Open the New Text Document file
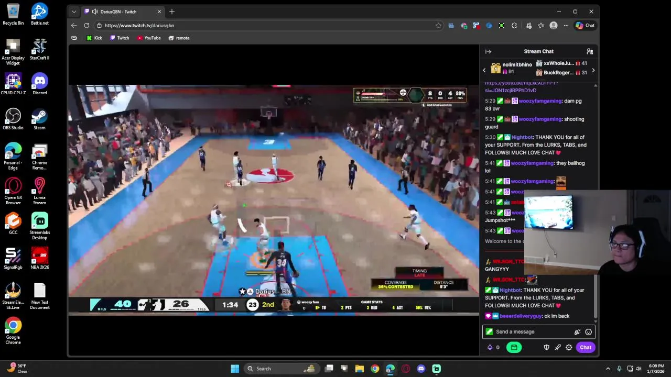The image size is (671, 377). (x=40, y=296)
